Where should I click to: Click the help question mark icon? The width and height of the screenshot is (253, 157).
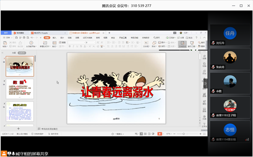point(196,38)
